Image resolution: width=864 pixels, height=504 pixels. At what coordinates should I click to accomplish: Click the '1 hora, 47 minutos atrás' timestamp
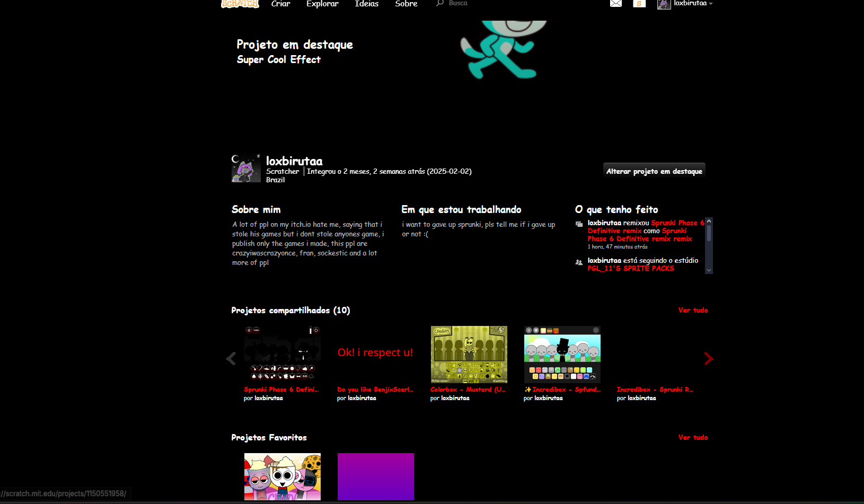coord(618,247)
